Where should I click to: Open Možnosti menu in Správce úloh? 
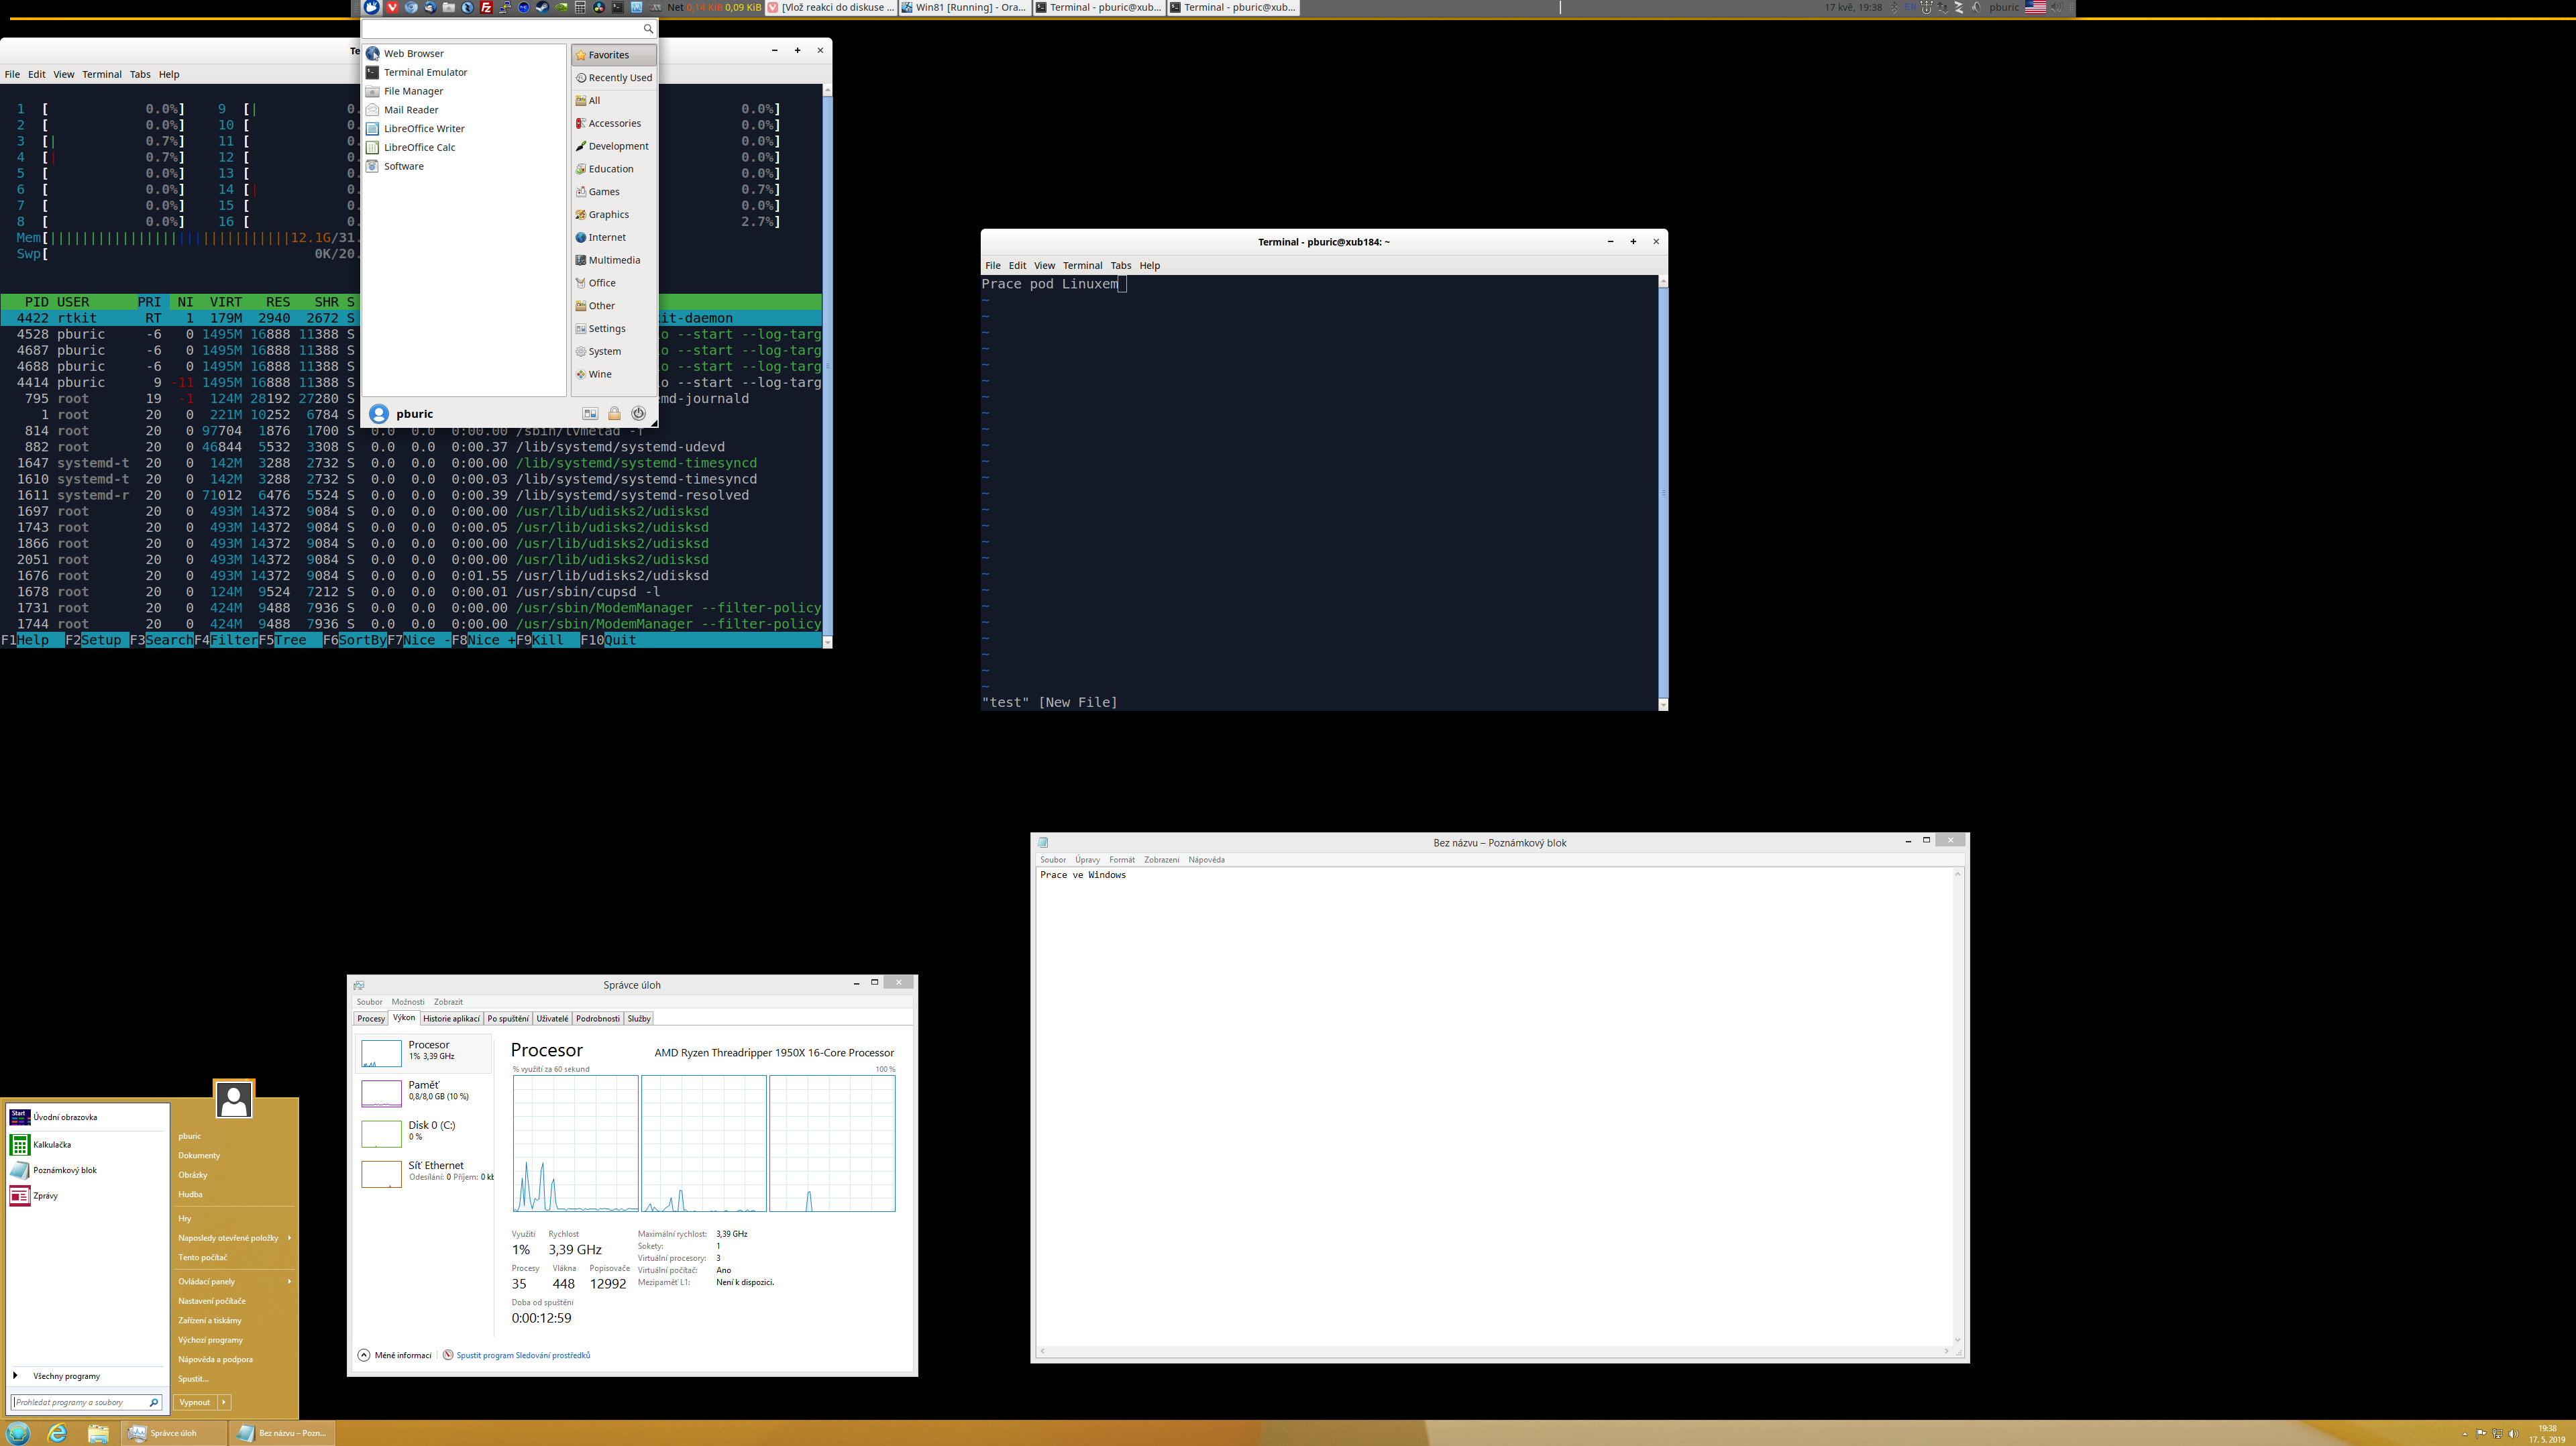coord(408,1002)
